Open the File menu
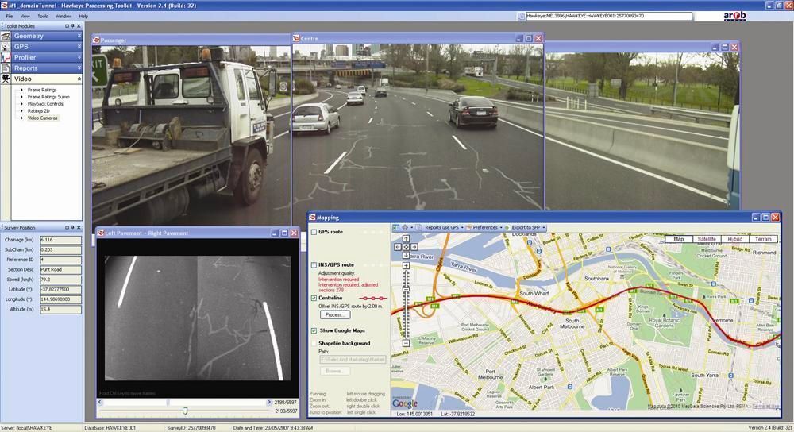The width and height of the screenshot is (794, 432). point(10,16)
